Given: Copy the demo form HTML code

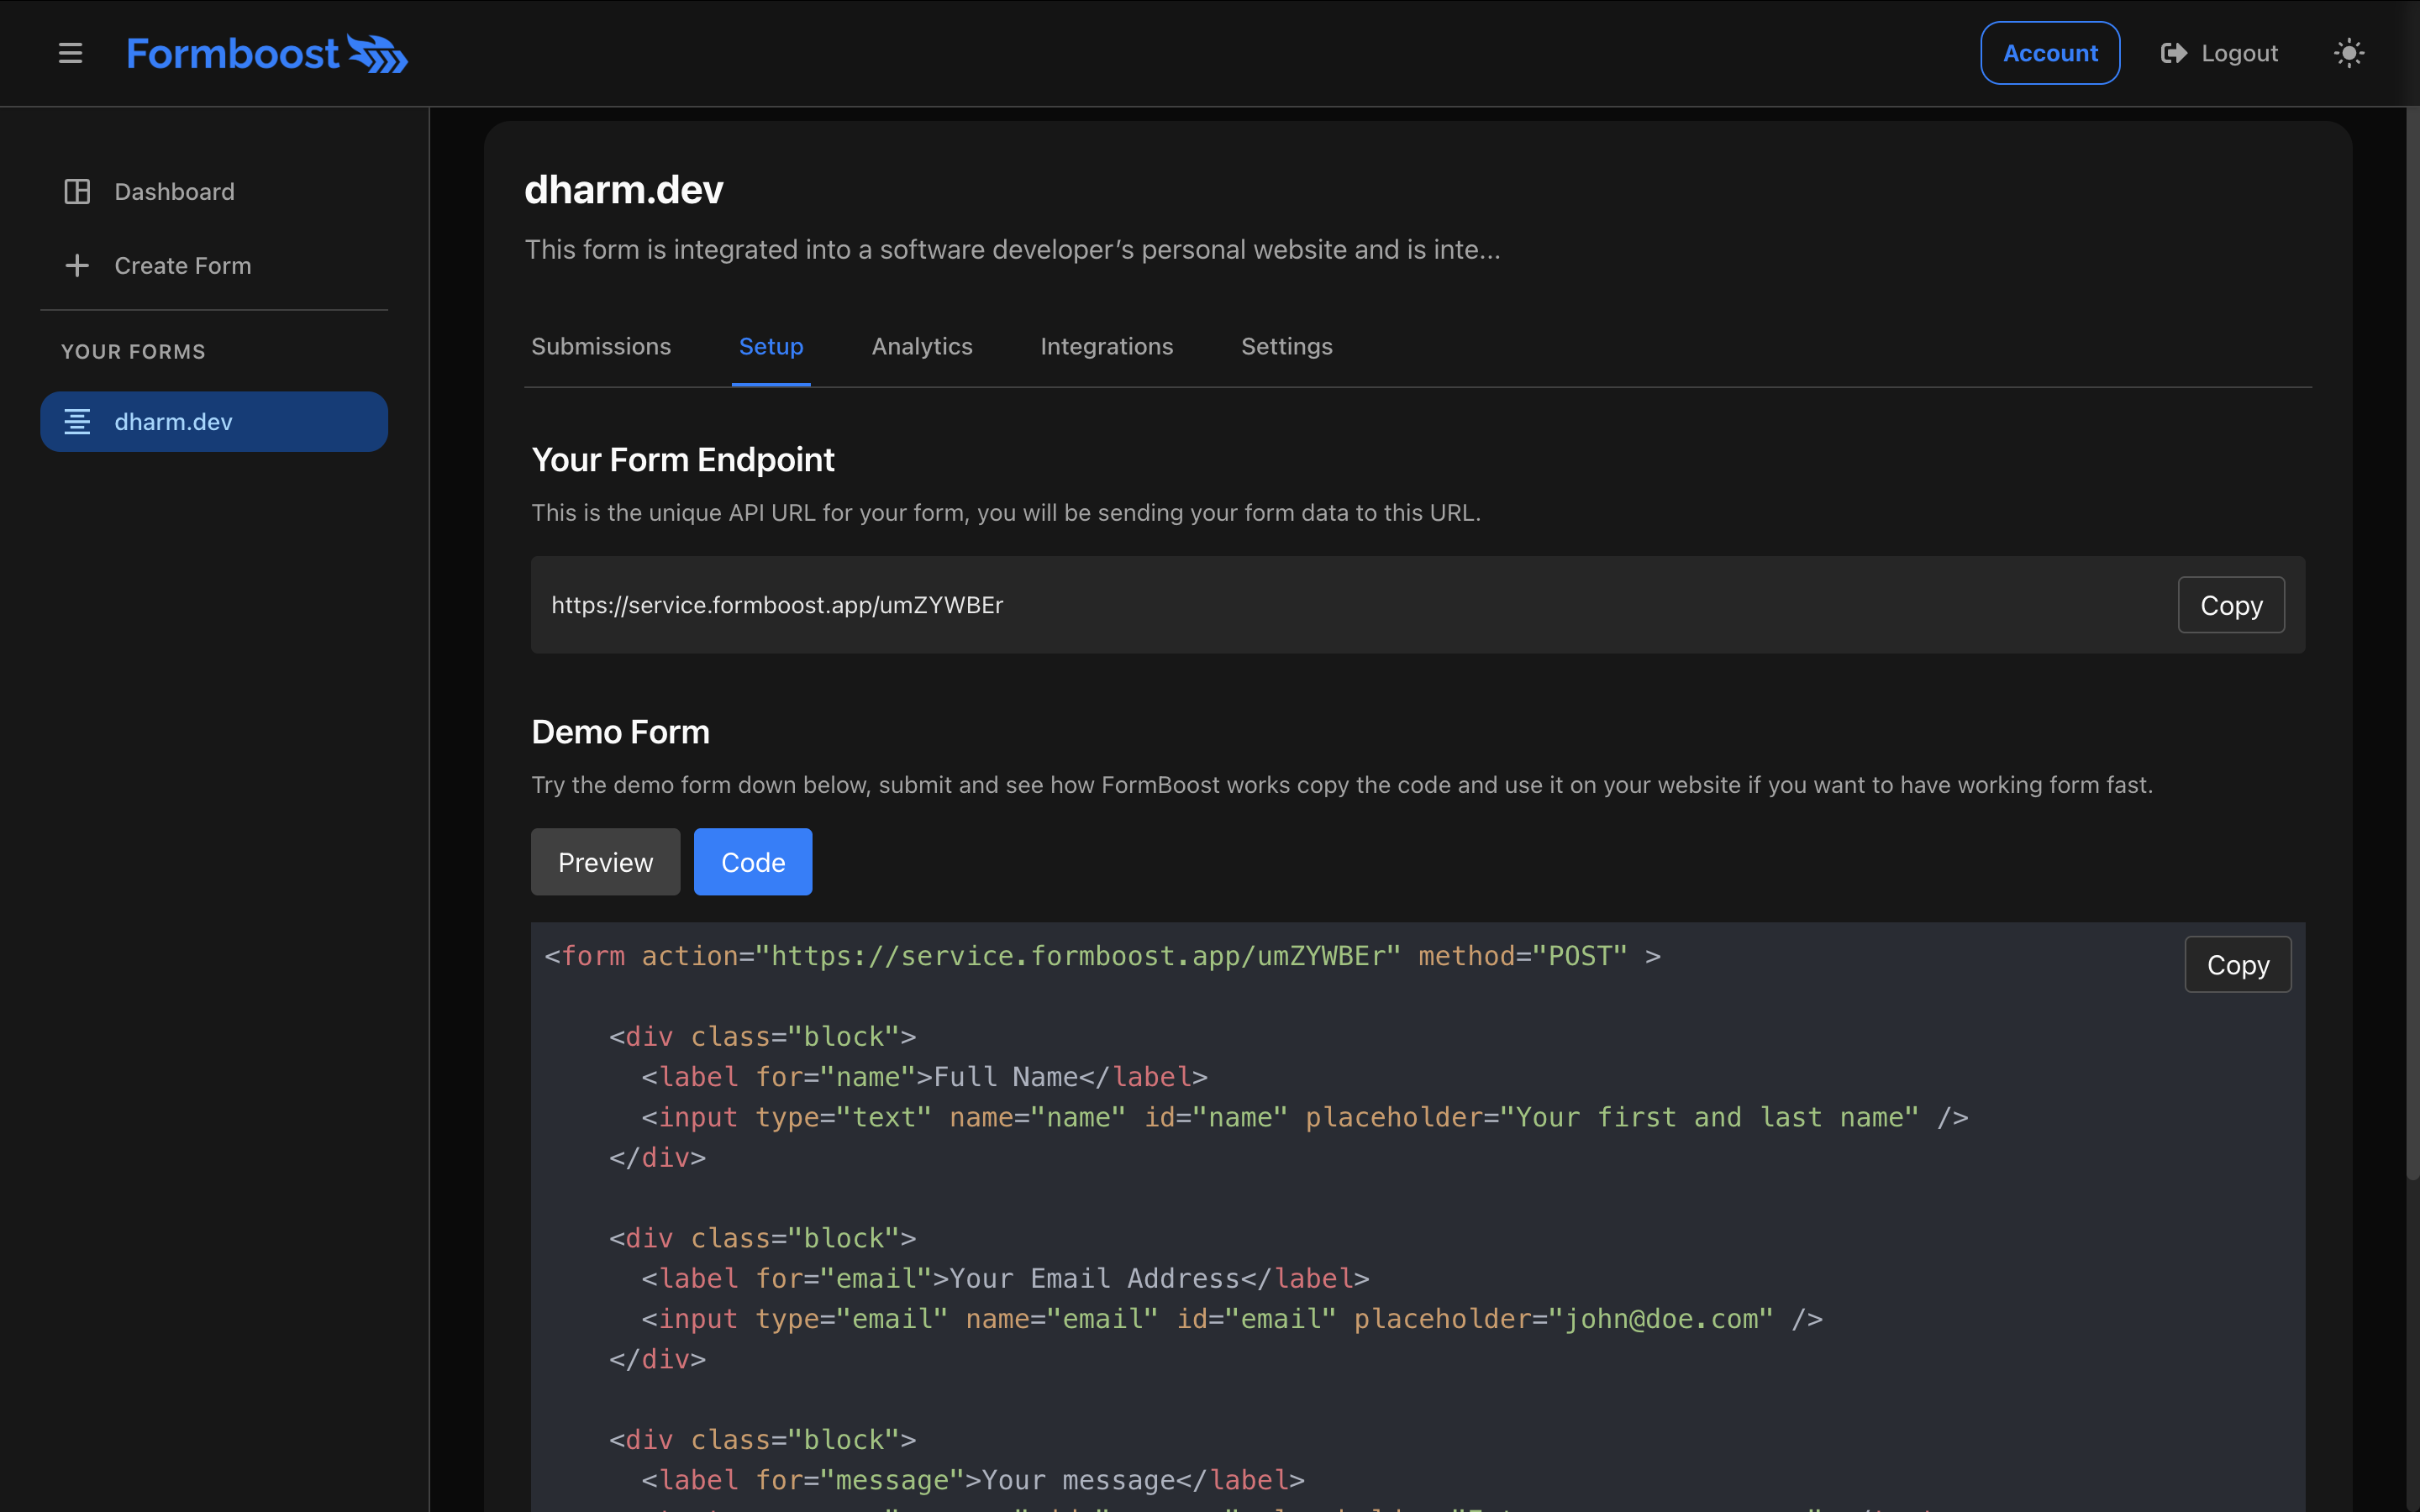Looking at the screenshot, I should pos(2237,964).
